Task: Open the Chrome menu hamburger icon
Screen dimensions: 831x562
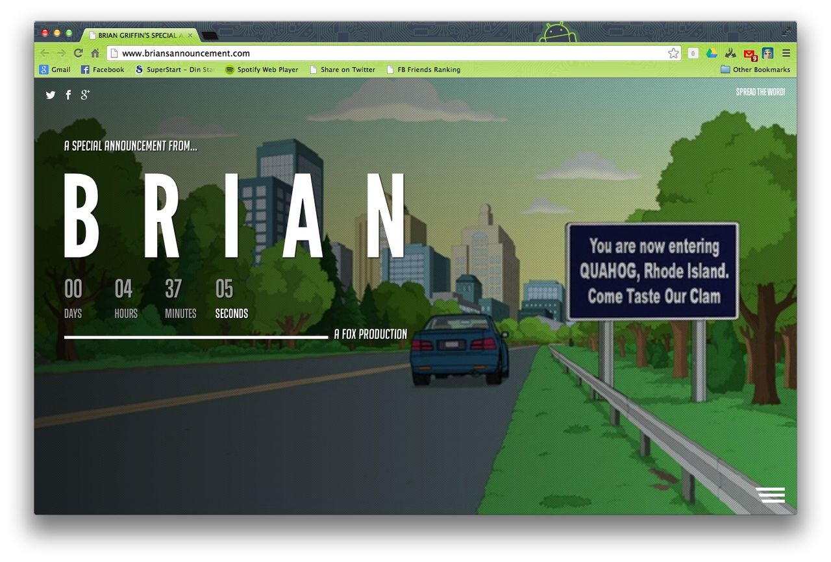Action: 786,53
